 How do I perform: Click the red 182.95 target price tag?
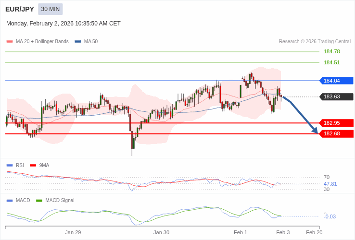click(336, 123)
